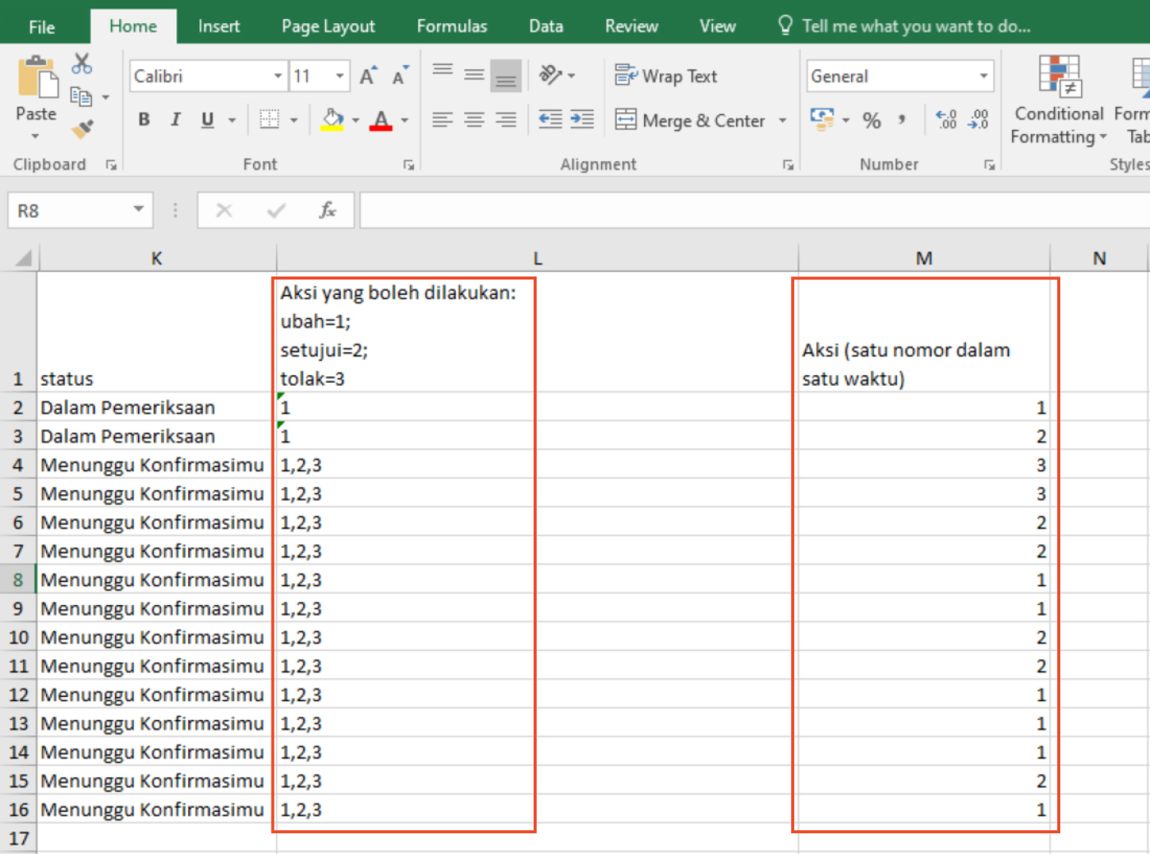Toggle Italic formatting
The height and width of the screenshot is (854, 1150).
point(176,119)
